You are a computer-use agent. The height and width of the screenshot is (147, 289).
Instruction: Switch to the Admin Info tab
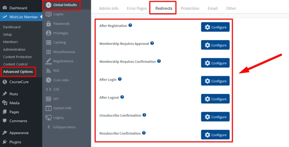coord(109,8)
